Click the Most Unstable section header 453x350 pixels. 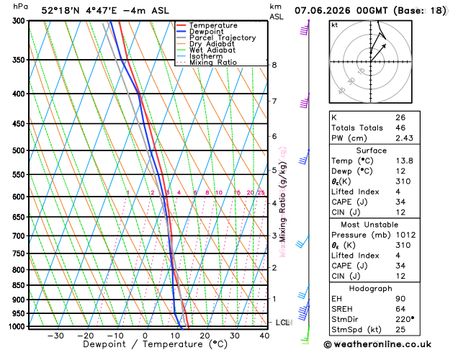pyautogui.click(x=369, y=225)
